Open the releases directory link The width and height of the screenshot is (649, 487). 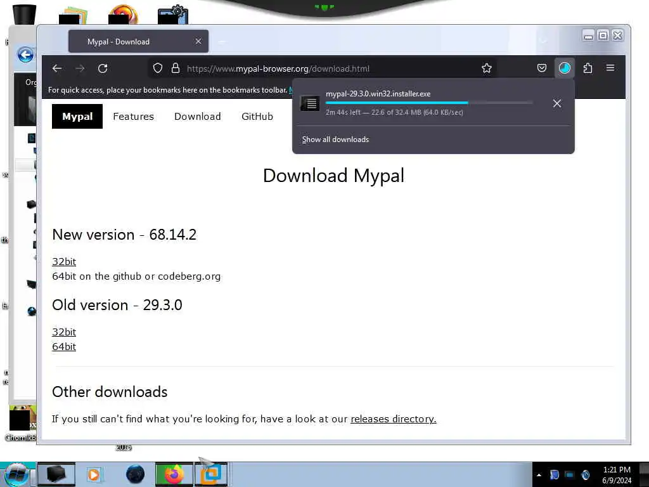pos(393,419)
